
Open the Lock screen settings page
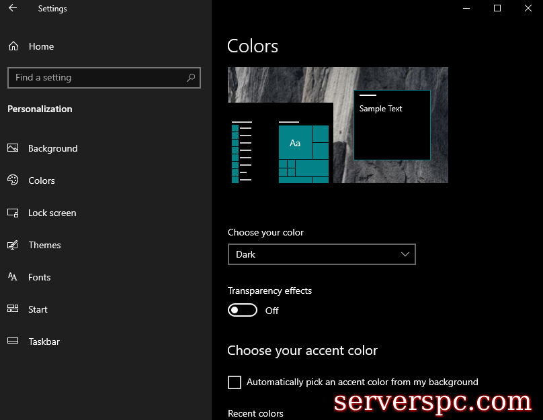pyautogui.click(x=52, y=213)
